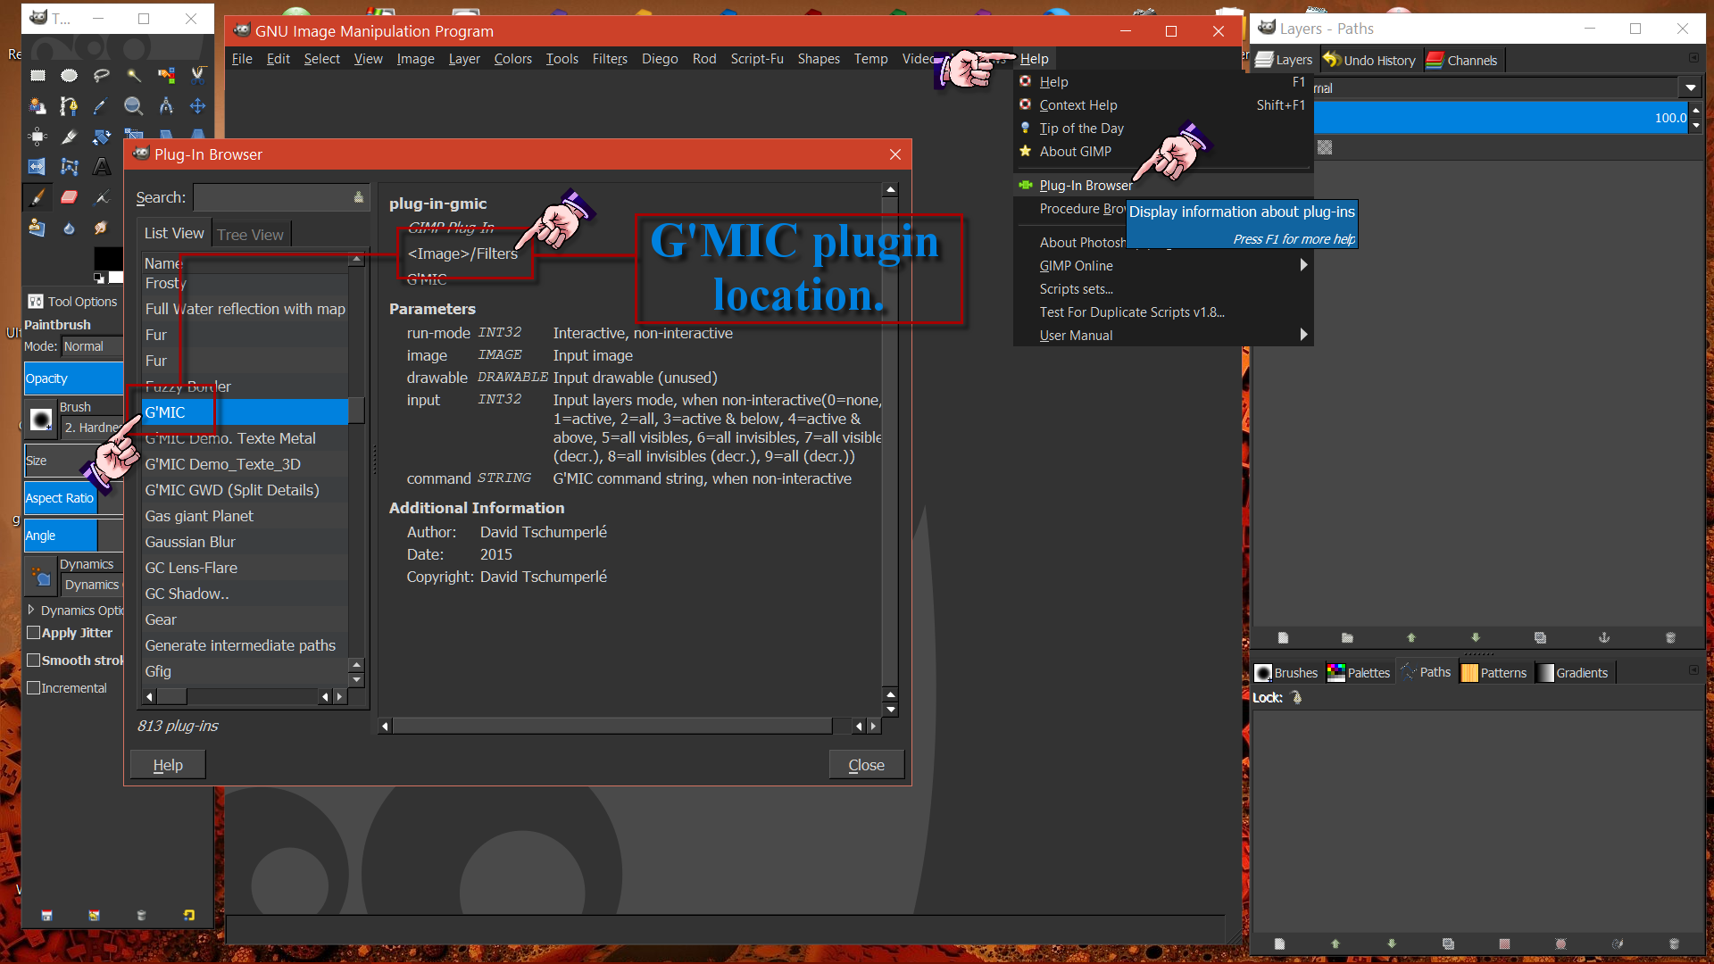Click the Name column header
Screen dimensions: 1714x964
pyautogui.click(x=245, y=262)
